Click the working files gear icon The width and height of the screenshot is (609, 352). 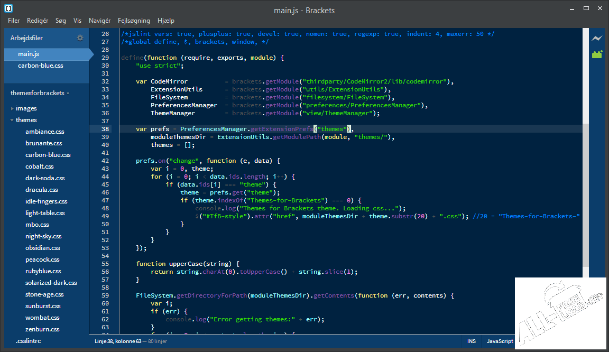click(80, 38)
